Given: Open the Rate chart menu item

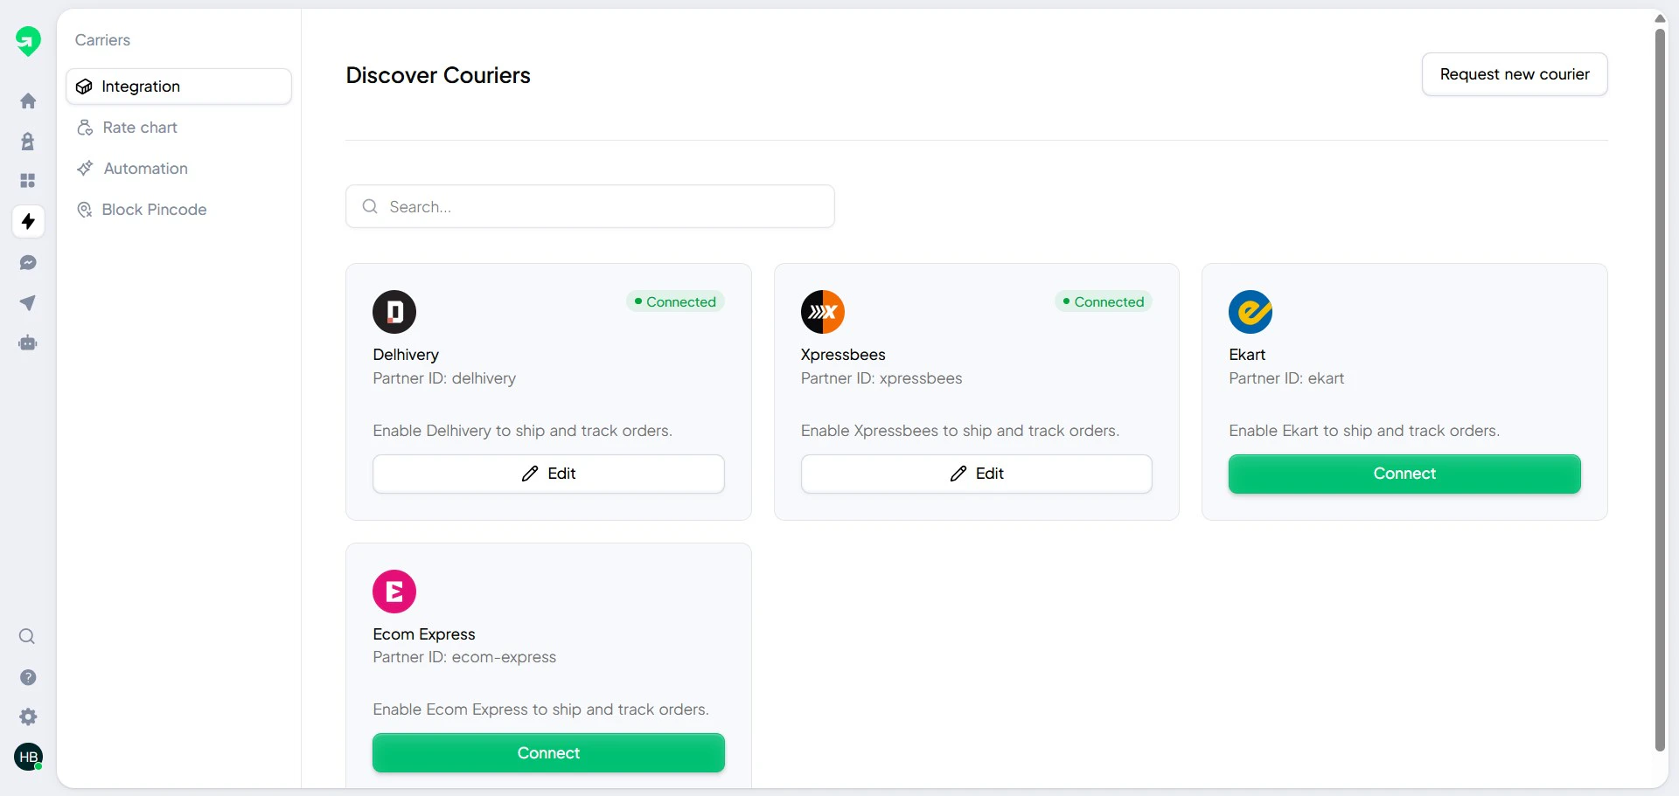Looking at the screenshot, I should (x=178, y=128).
